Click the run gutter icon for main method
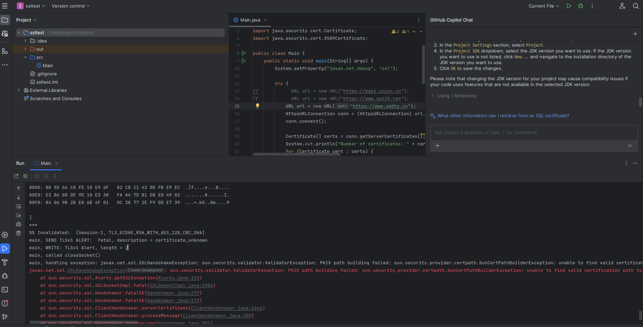 click(x=244, y=61)
